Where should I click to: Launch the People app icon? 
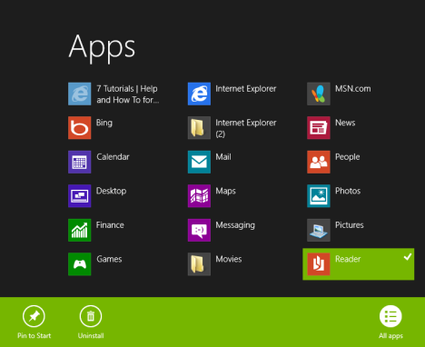(x=319, y=162)
